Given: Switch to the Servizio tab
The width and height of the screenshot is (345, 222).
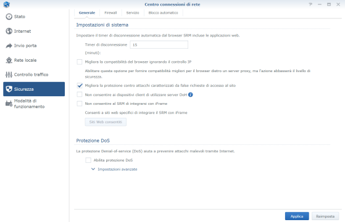Looking at the screenshot, I should (133, 13).
